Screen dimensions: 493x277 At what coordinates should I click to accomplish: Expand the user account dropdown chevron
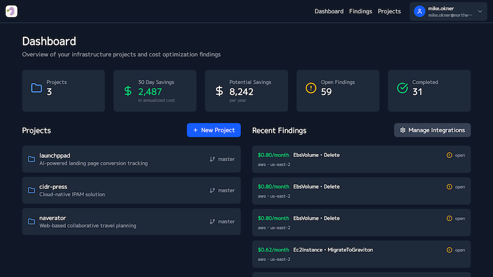(x=480, y=11)
